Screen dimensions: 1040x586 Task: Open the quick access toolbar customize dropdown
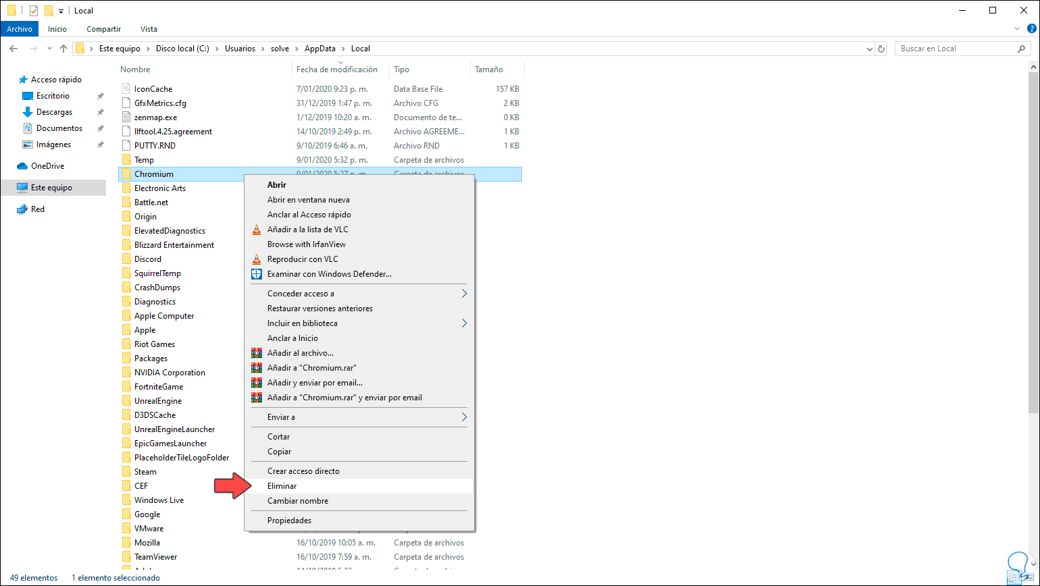click(x=61, y=11)
